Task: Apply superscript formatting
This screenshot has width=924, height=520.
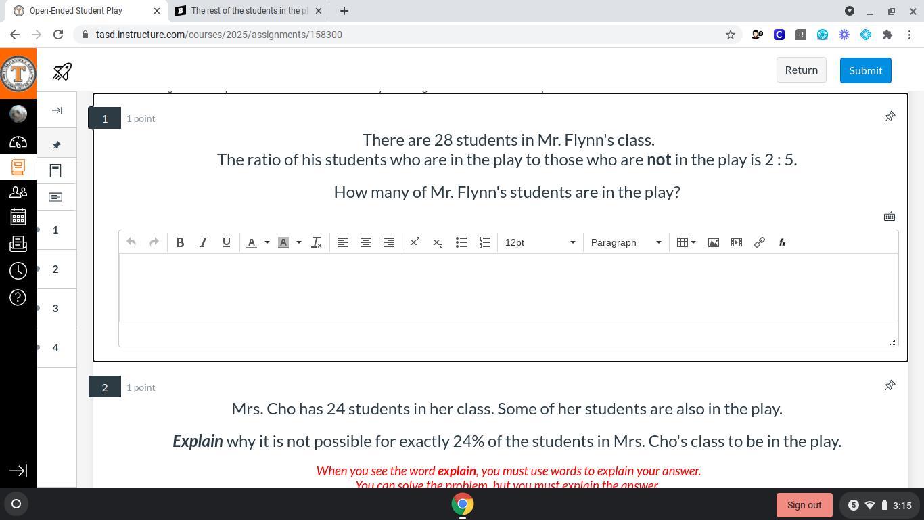Action: click(x=415, y=242)
